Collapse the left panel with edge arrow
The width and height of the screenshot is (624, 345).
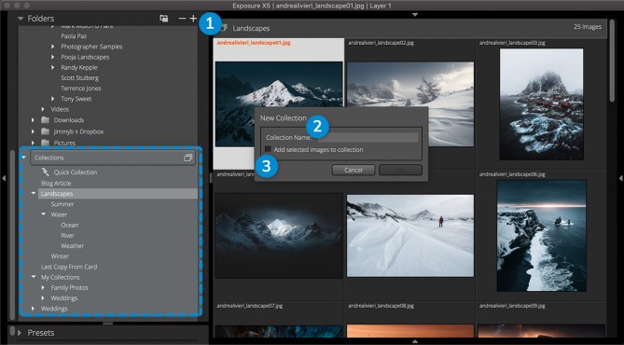click(4, 178)
